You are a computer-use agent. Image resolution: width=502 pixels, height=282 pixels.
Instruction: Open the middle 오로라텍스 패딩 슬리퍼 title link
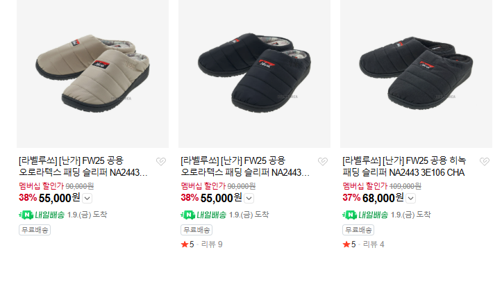[245, 167]
